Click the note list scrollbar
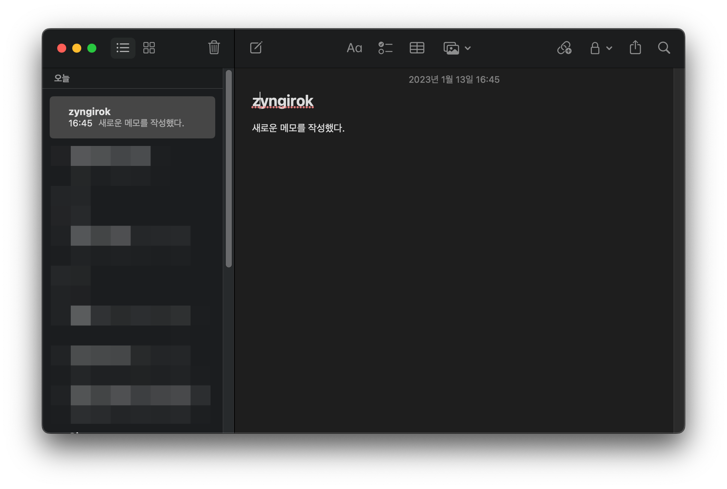 tap(228, 169)
